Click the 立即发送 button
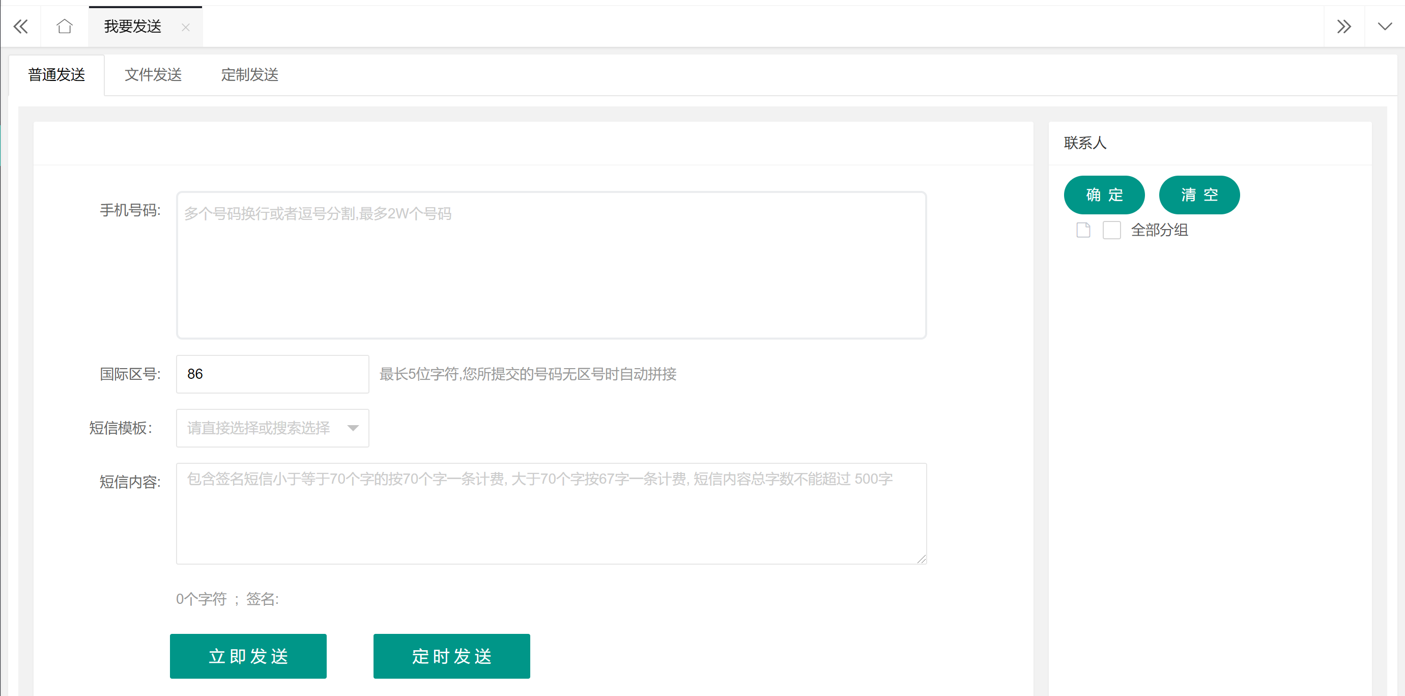This screenshot has height=696, width=1405. coord(248,656)
